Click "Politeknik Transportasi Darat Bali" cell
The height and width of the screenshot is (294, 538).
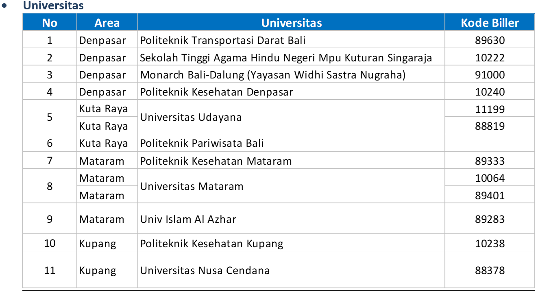291,40
